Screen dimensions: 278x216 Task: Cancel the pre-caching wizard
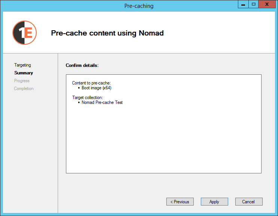(x=249, y=202)
